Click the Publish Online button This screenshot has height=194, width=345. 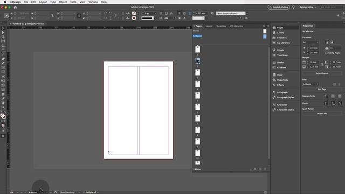279,7
